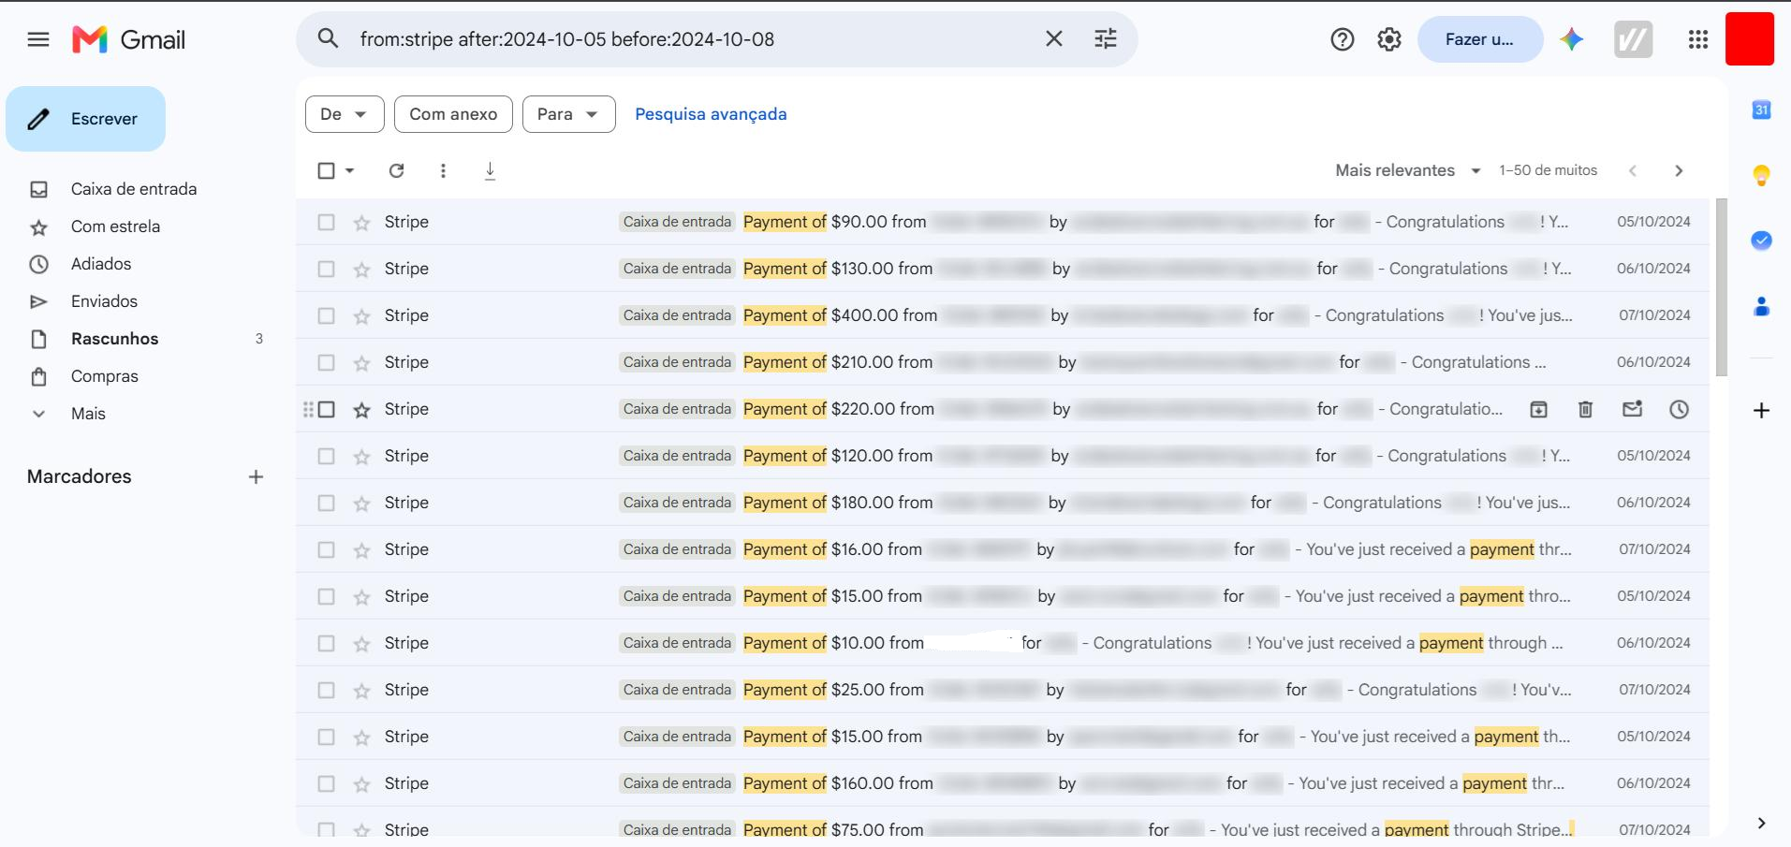
Task: Open Contacts side panel icon
Action: pos(1761,306)
